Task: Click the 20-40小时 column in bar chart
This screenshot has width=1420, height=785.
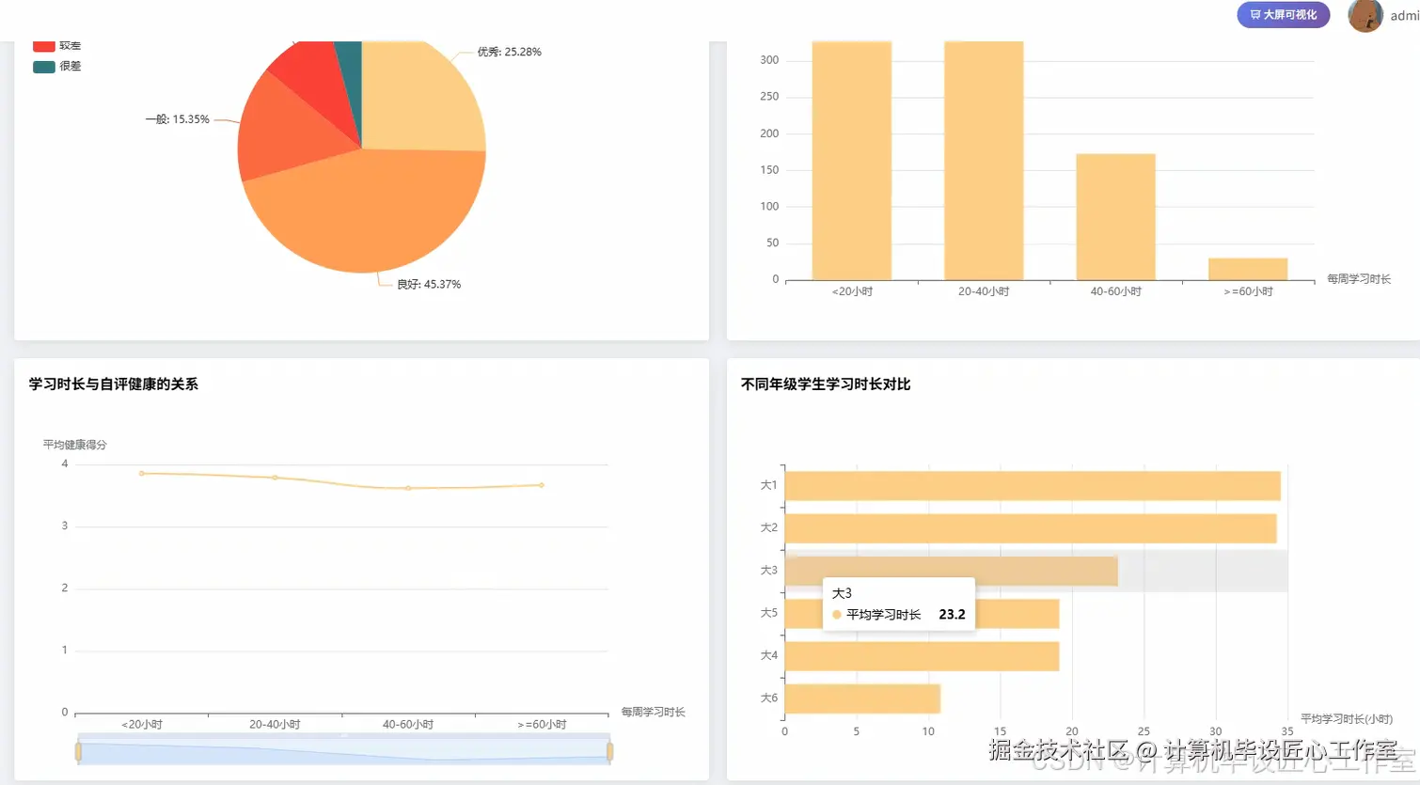Action: click(x=984, y=161)
